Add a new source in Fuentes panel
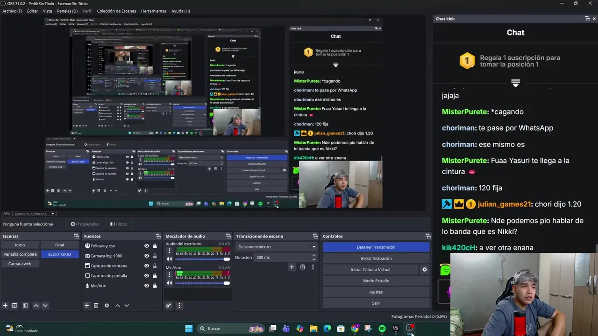The width and height of the screenshot is (598, 336). 86,306
